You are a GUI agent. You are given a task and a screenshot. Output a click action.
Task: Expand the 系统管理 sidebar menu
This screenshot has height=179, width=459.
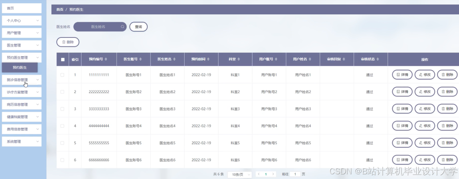point(22,141)
